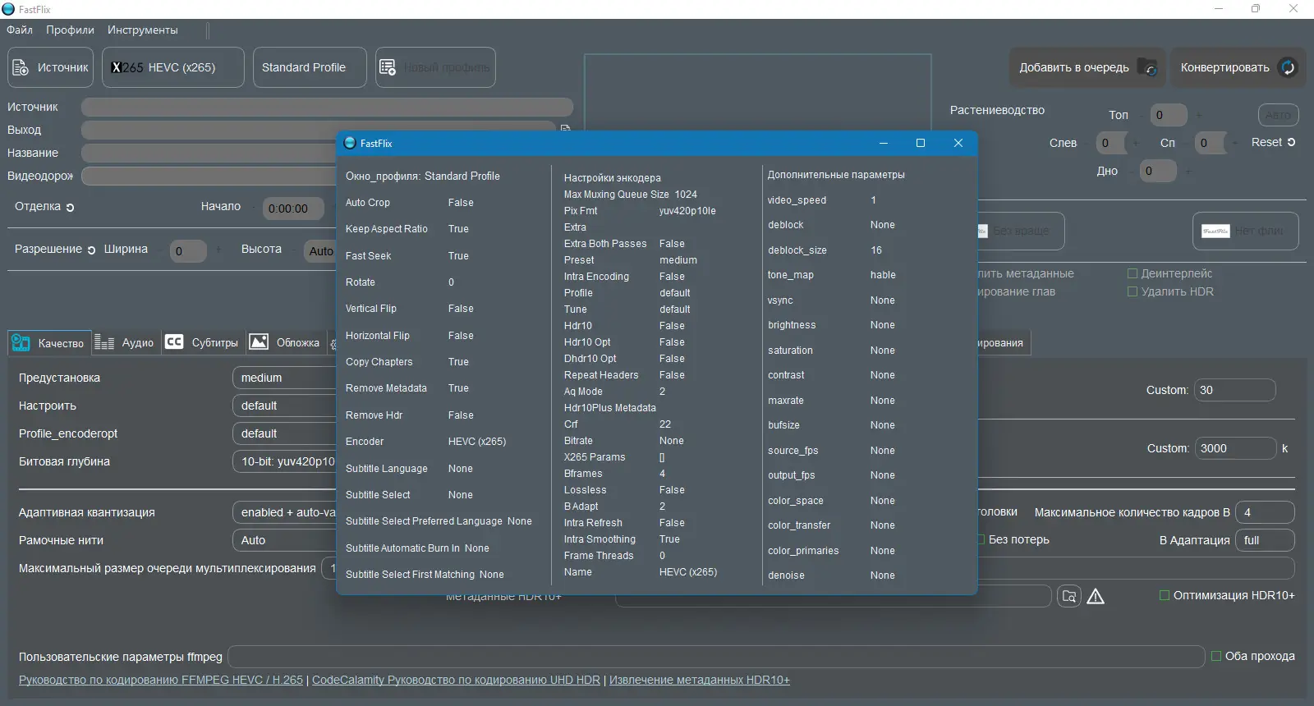Open the CodeCalamity UHD HDR guide link
The width and height of the screenshot is (1314, 706).
click(x=456, y=680)
